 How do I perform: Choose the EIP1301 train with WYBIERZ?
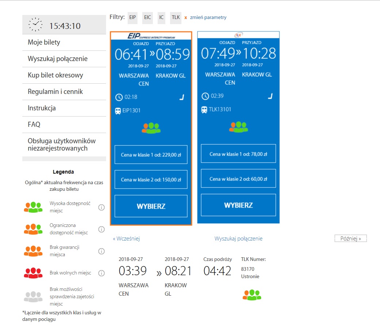pos(151,206)
